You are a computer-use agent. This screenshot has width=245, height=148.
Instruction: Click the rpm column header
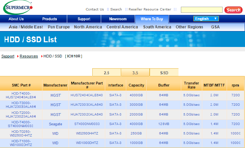(x=235, y=85)
